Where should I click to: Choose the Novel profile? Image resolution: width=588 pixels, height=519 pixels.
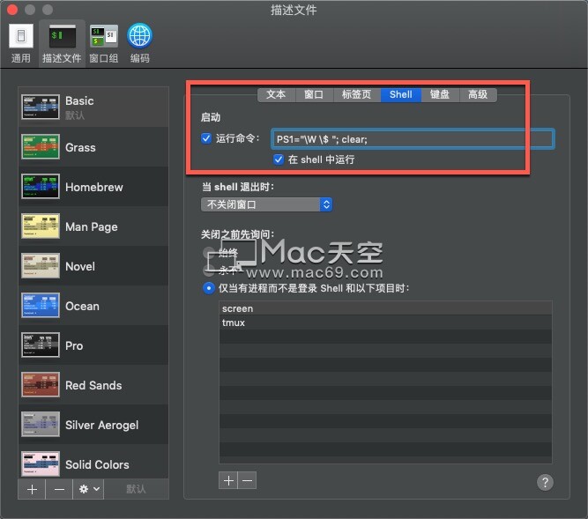pyautogui.click(x=93, y=266)
